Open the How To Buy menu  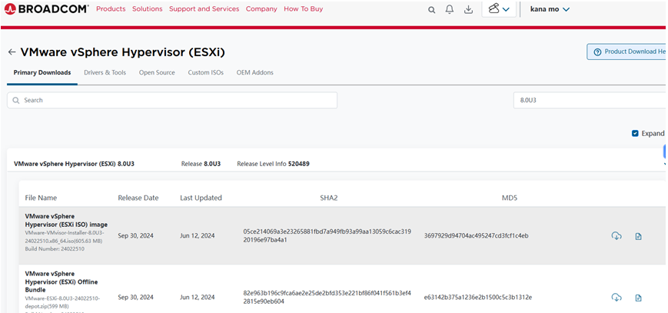(x=304, y=8)
